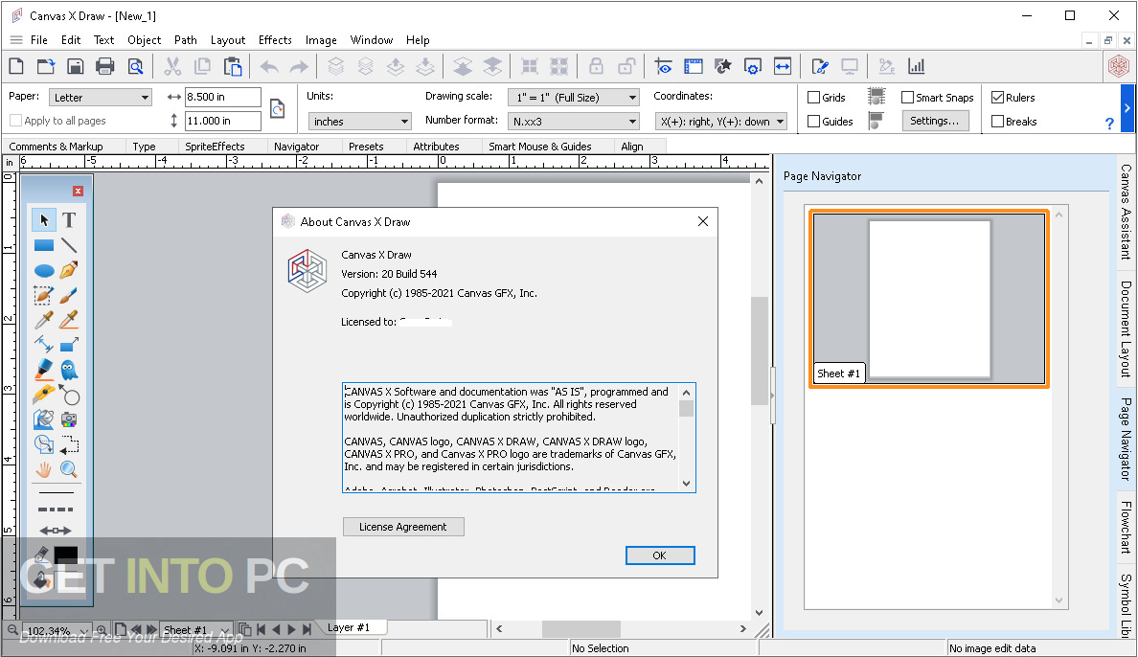Viewport: 1138px width, 657px height.
Task: Open the Document Layout side tab
Action: [1126, 328]
